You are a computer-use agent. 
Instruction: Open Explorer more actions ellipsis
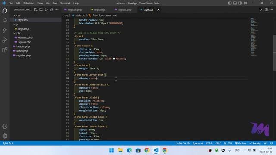click(56, 9)
